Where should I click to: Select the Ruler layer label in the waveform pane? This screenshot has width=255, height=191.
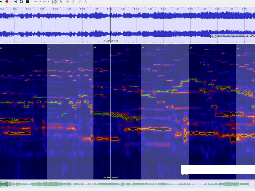pyautogui.click(x=213, y=38)
